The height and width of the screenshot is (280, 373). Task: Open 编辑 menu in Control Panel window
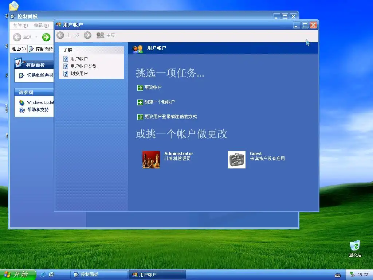tap(42, 26)
